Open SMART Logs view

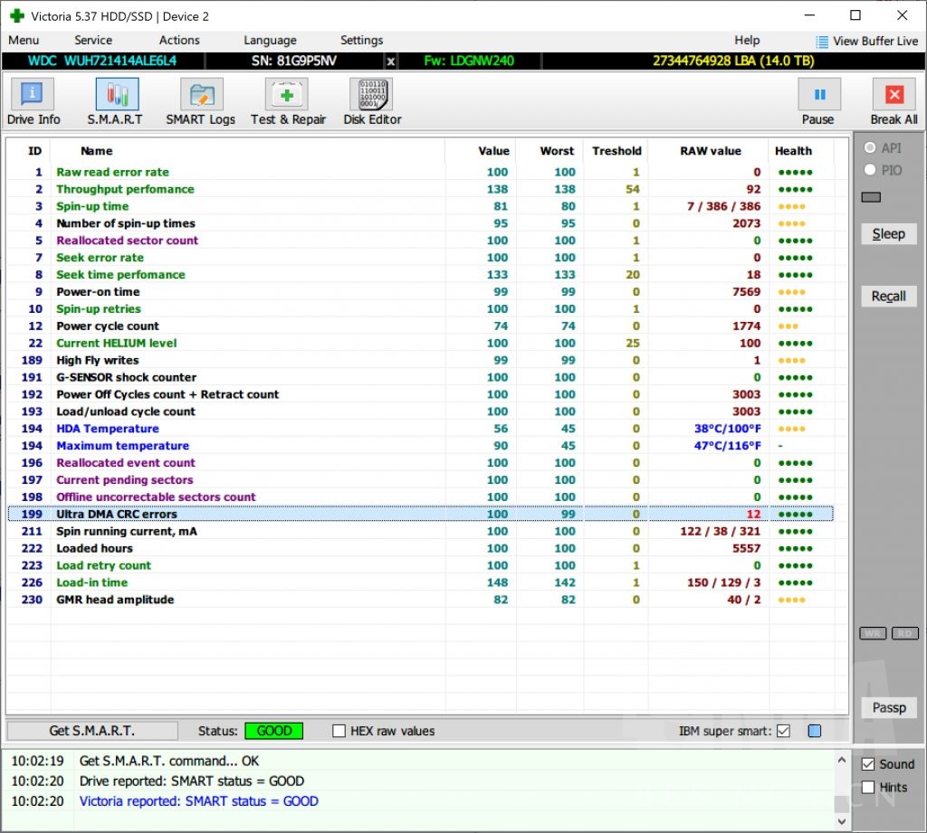(200, 101)
